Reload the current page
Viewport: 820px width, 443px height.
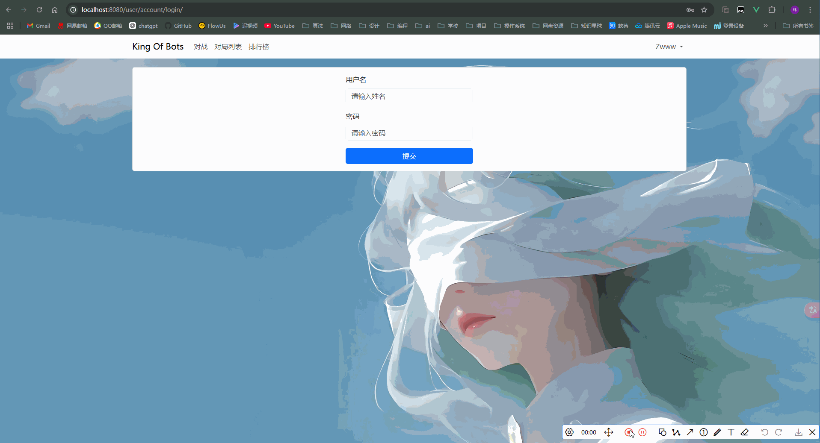click(39, 10)
